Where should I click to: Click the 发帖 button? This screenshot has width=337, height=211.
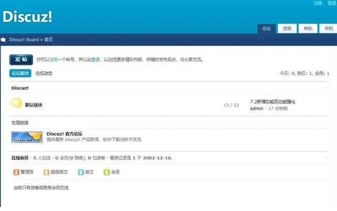click(21, 60)
